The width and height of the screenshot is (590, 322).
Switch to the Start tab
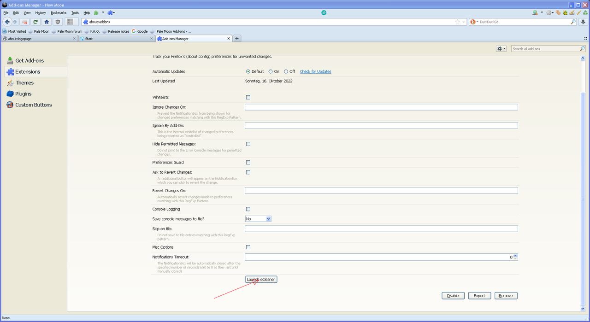[116, 39]
